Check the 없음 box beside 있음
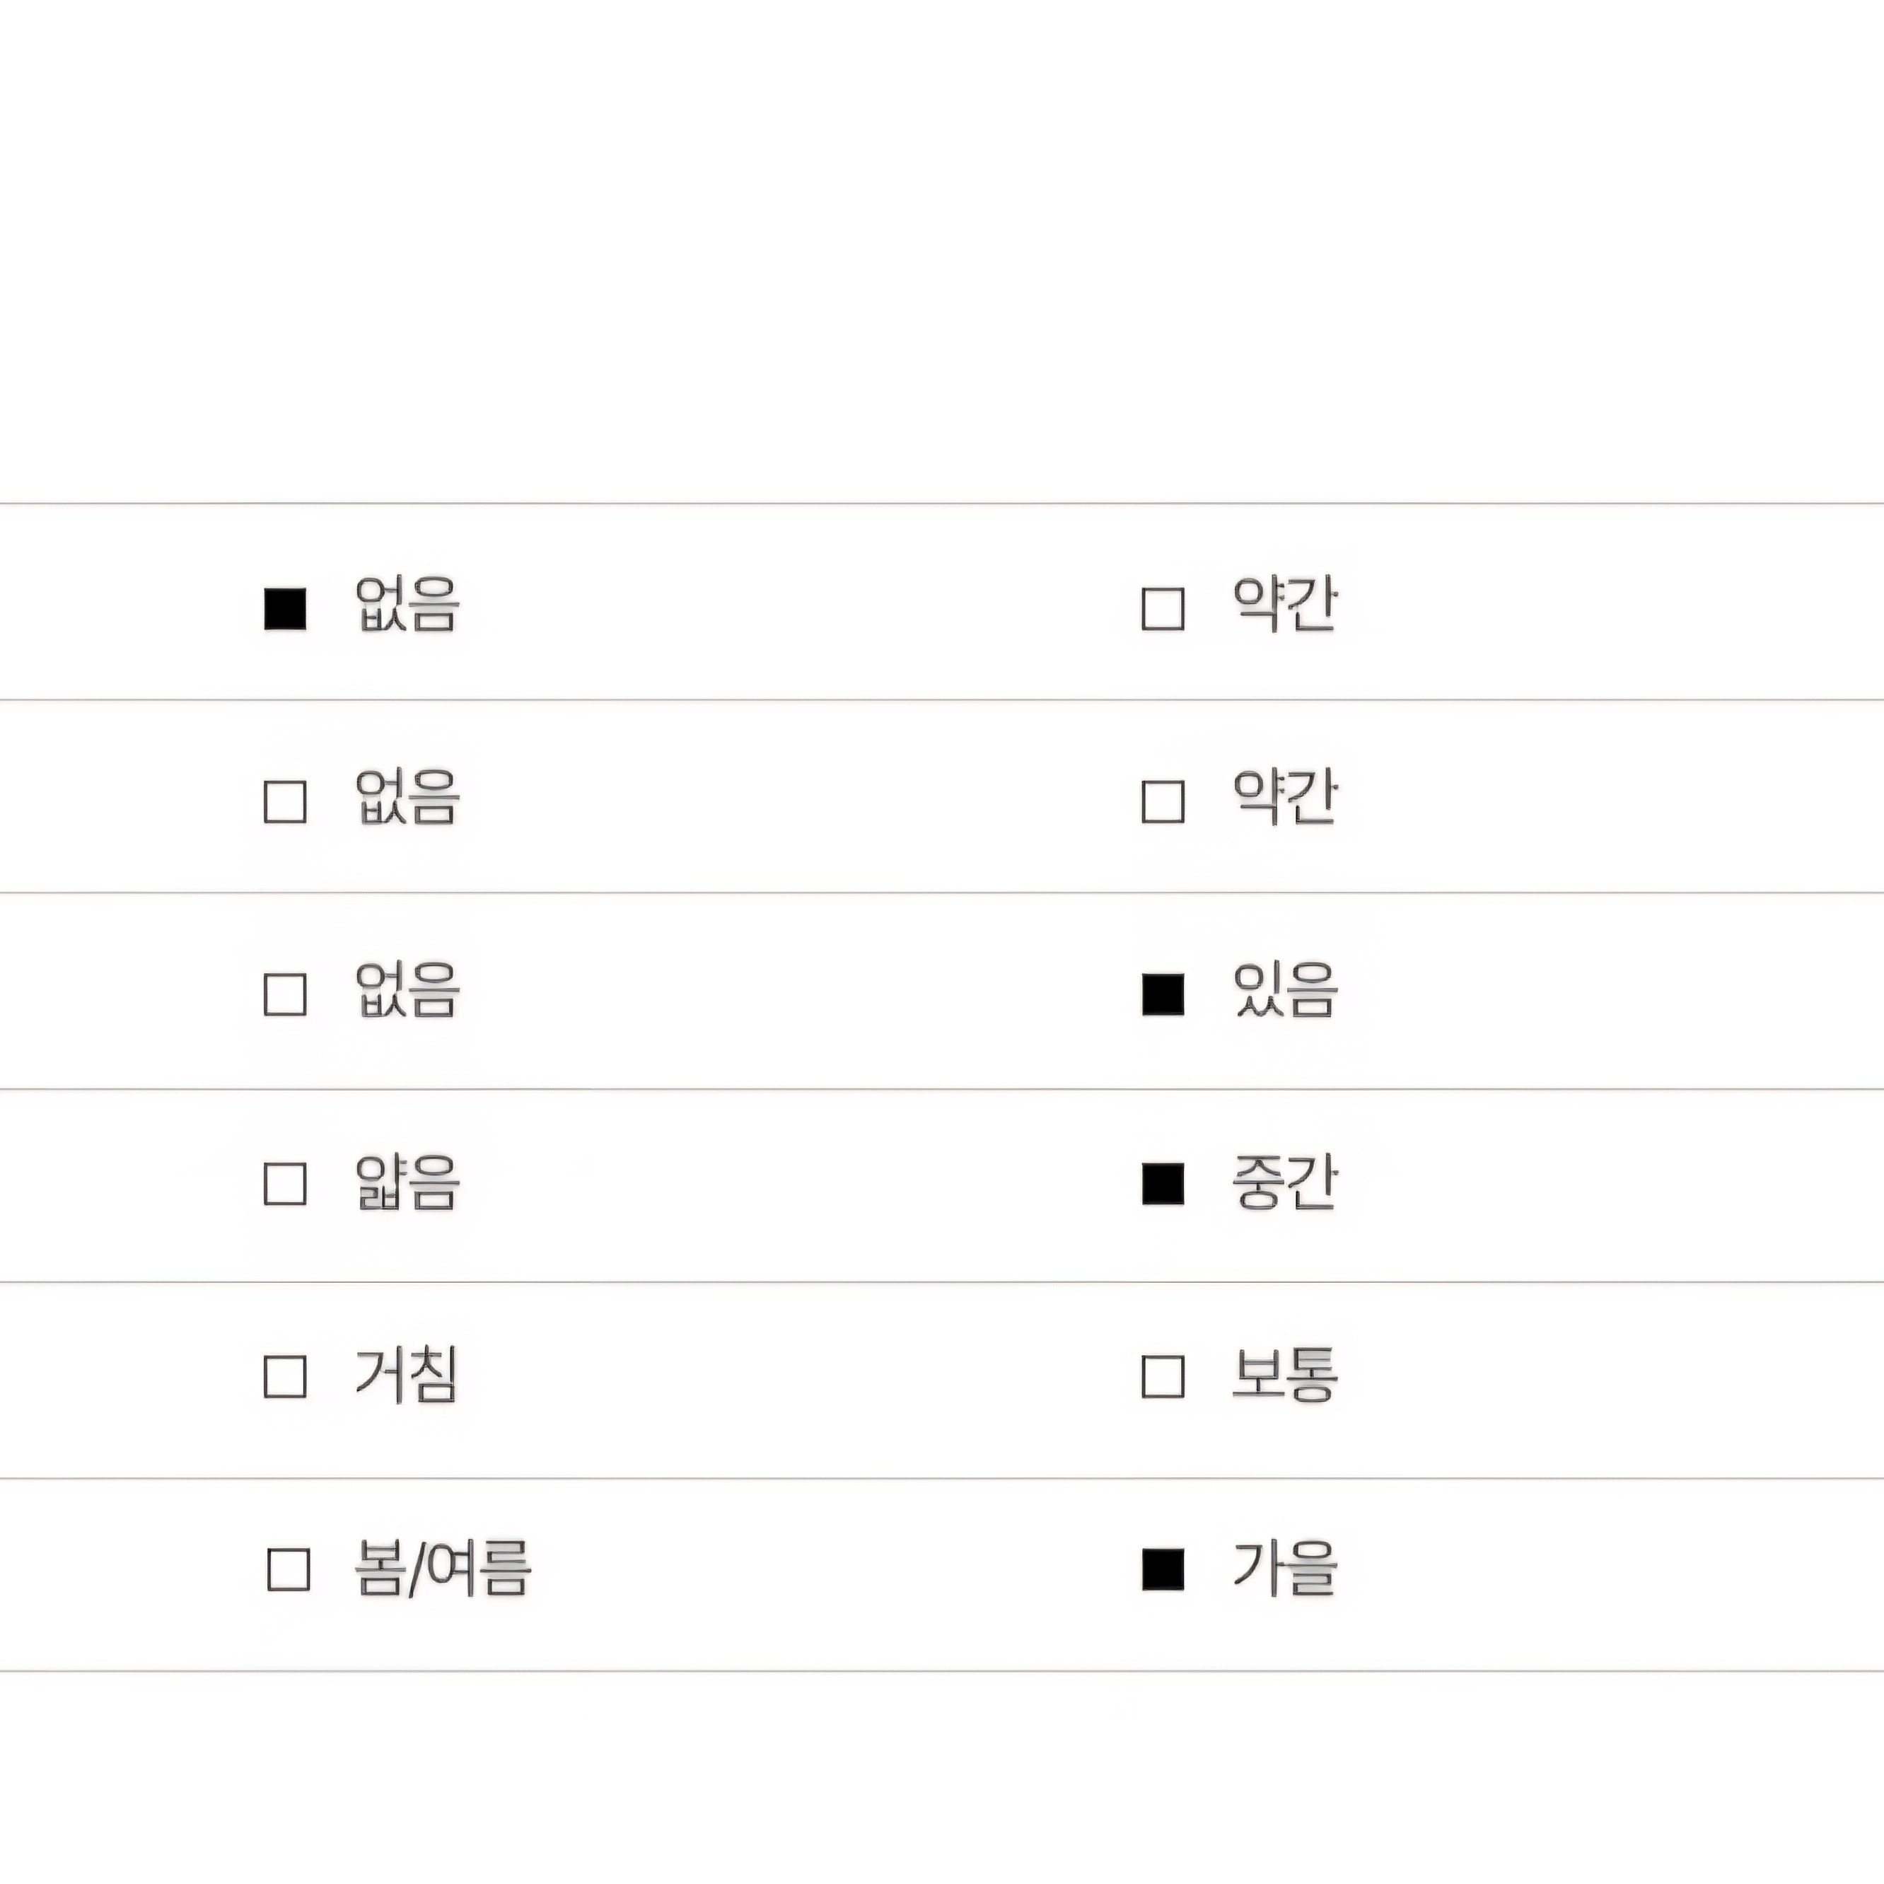 pos(286,994)
